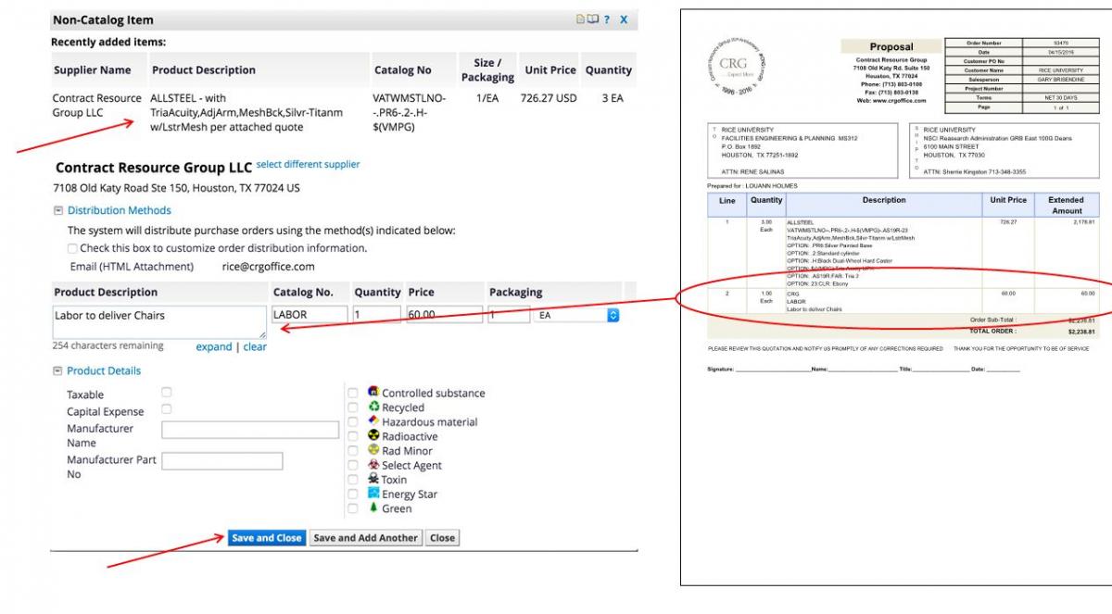Click the Manufacturer Name input field
This screenshot has height=614, width=1112.
point(250,430)
